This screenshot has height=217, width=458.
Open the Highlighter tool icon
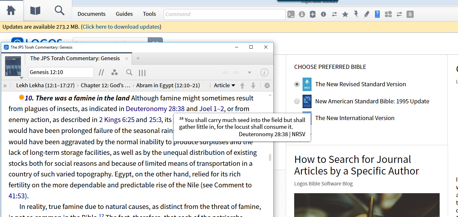pos(367,14)
